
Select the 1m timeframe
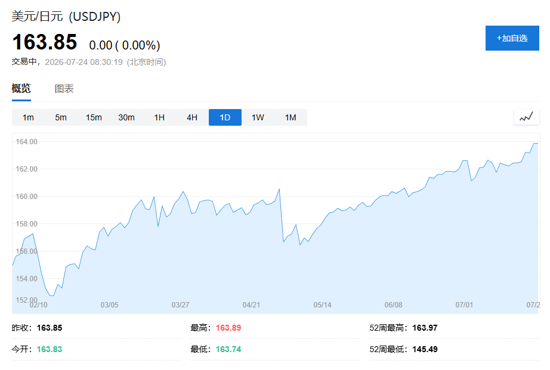[x=28, y=117]
